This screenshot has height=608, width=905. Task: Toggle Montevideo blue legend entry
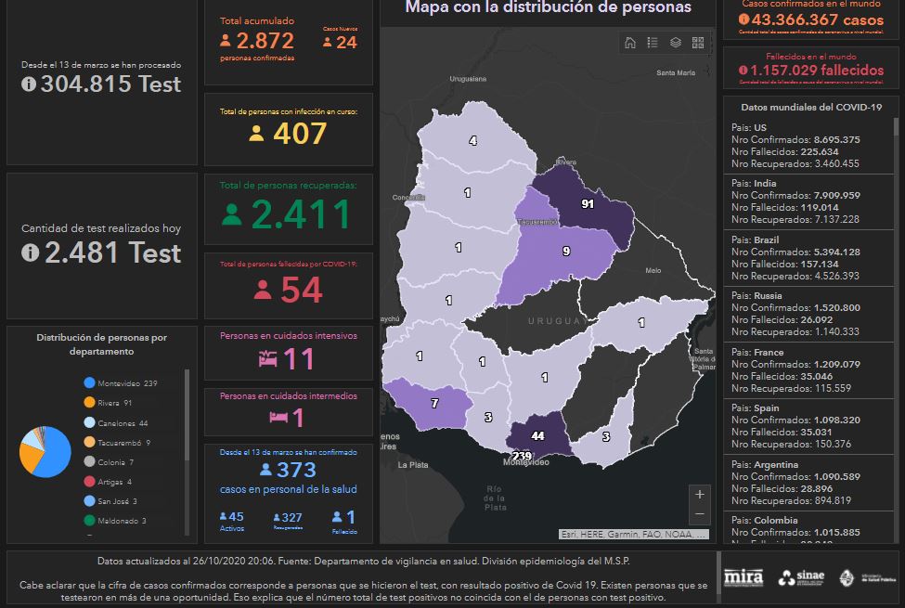pos(120,383)
